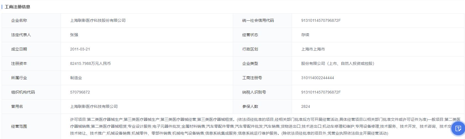Select the 股份有限公司 company type value
Screen dimensions: 465x139
pyautogui.click(x=338, y=63)
